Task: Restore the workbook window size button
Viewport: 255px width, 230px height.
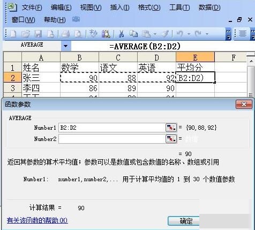Action: tap(239, 19)
